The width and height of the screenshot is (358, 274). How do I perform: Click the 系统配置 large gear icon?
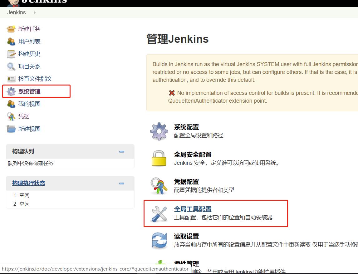(159, 131)
